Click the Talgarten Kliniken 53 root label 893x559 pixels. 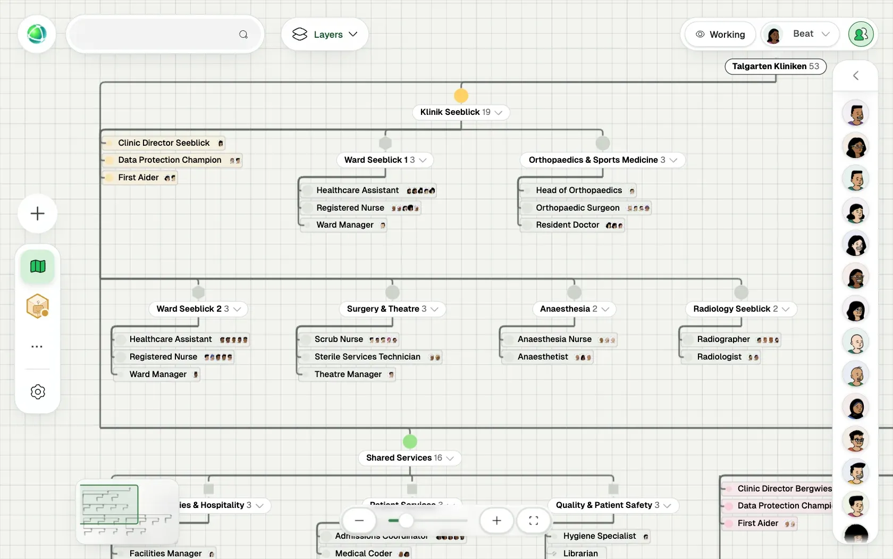point(776,66)
